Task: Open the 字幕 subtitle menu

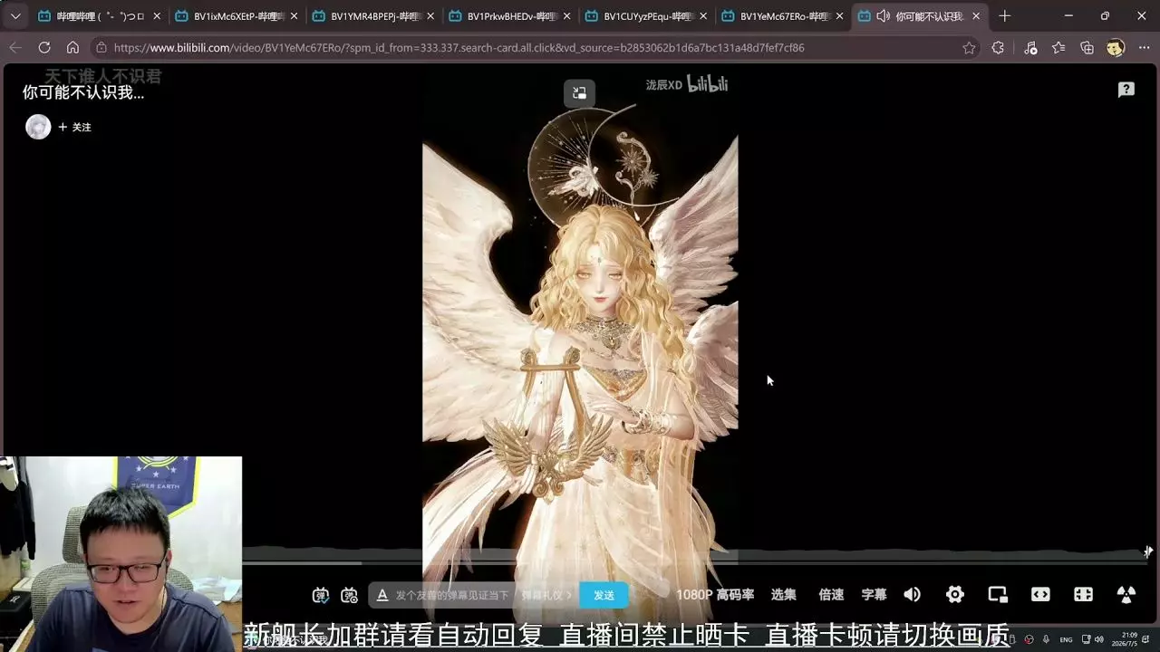Action: pos(874,595)
